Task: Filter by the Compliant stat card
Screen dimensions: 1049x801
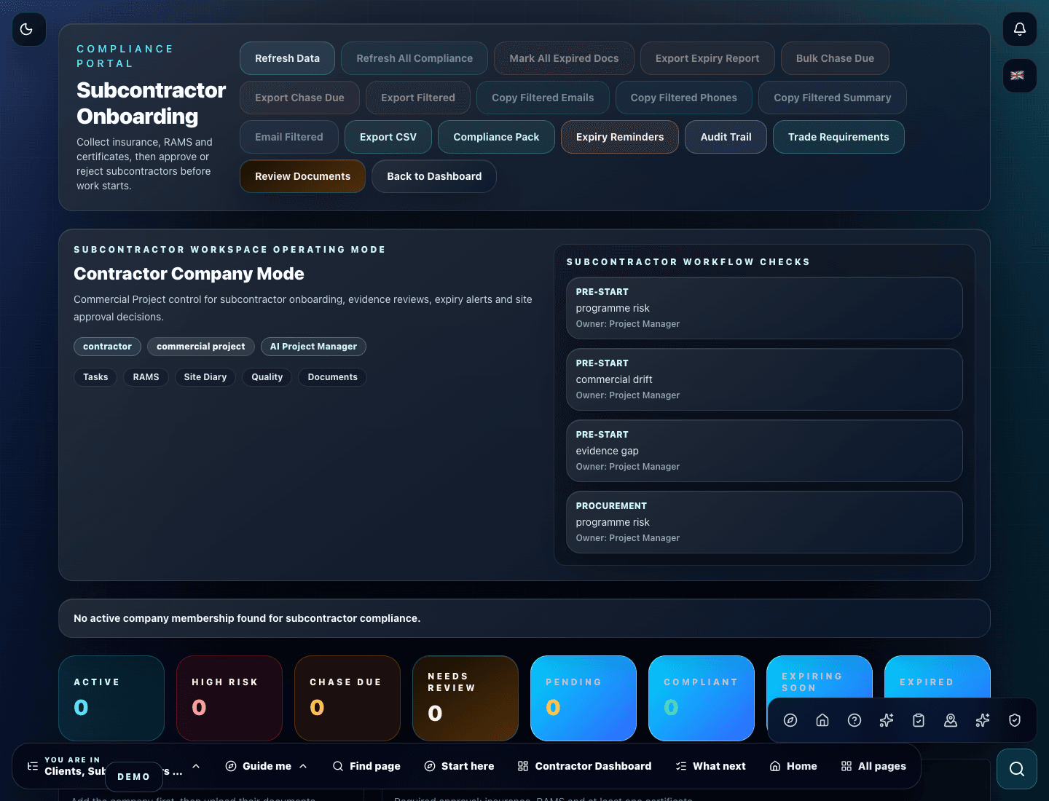Action: pyautogui.click(x=702, y=698)
